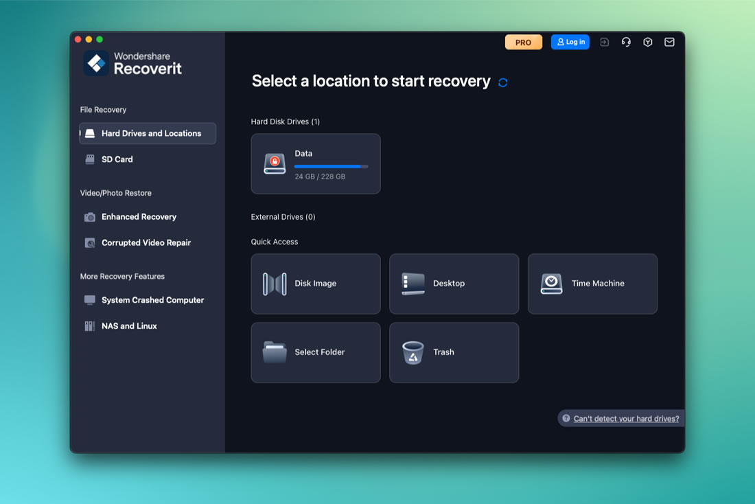
Task: Click the Data hard disk icon
Action: 275,164
